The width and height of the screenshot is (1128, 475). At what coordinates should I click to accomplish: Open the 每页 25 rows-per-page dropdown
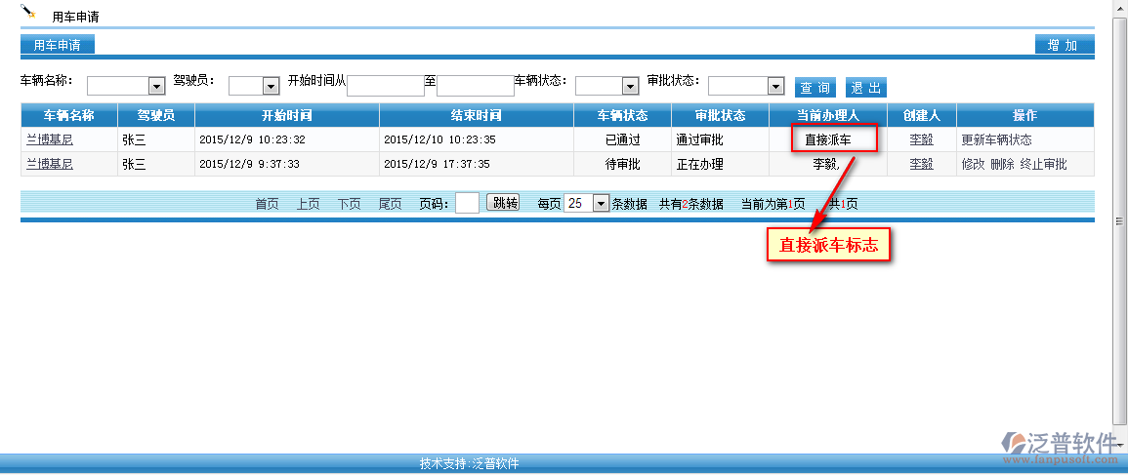pos(587,203)
